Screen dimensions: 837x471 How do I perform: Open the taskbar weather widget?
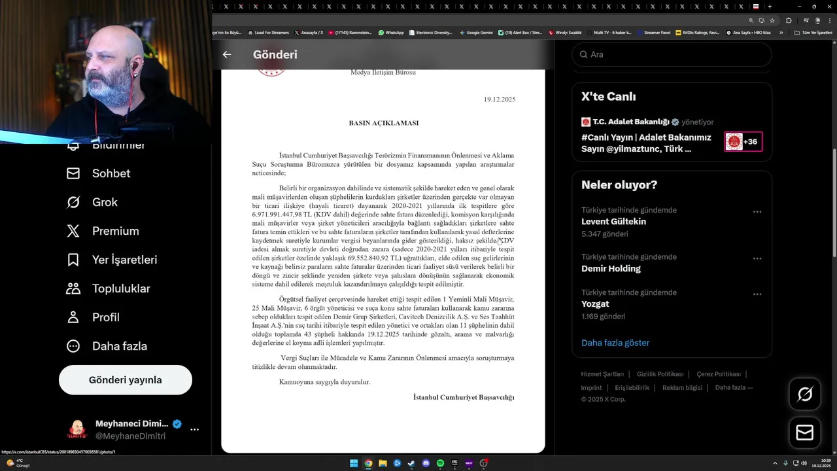tap(18, 463)
